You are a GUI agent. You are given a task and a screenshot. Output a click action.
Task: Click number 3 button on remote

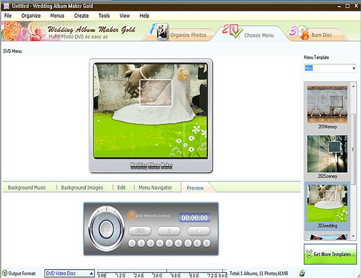(151, 243)
